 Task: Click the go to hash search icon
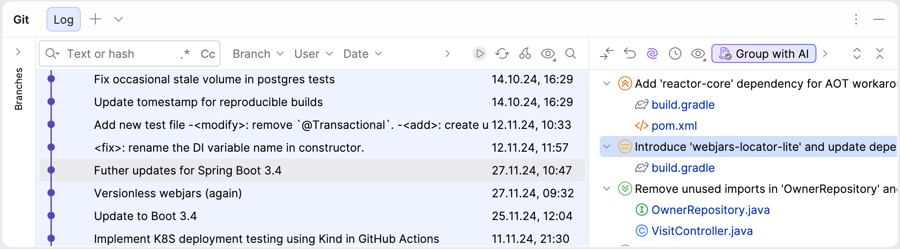click(x=570, y=53)
